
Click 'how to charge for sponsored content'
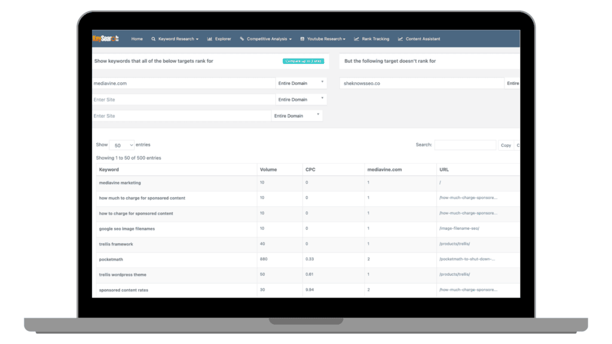click(x=136, y=213)
